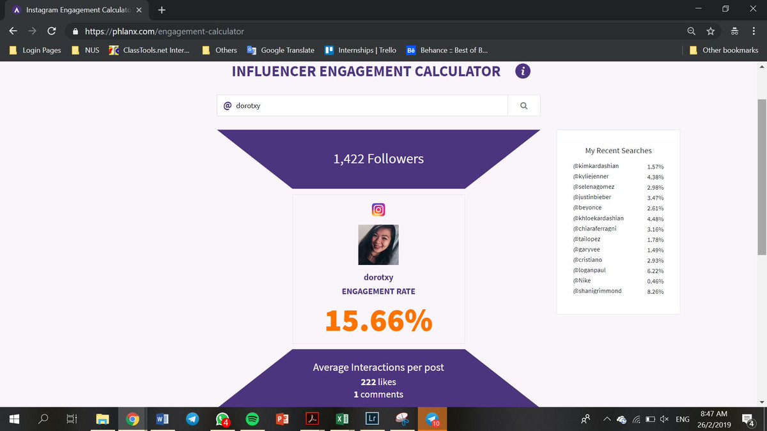Image resolution: width=767 pixels, height=431 pixels.
Task: Open Login Pages bookmark folder
Action: tap(36, 50)
